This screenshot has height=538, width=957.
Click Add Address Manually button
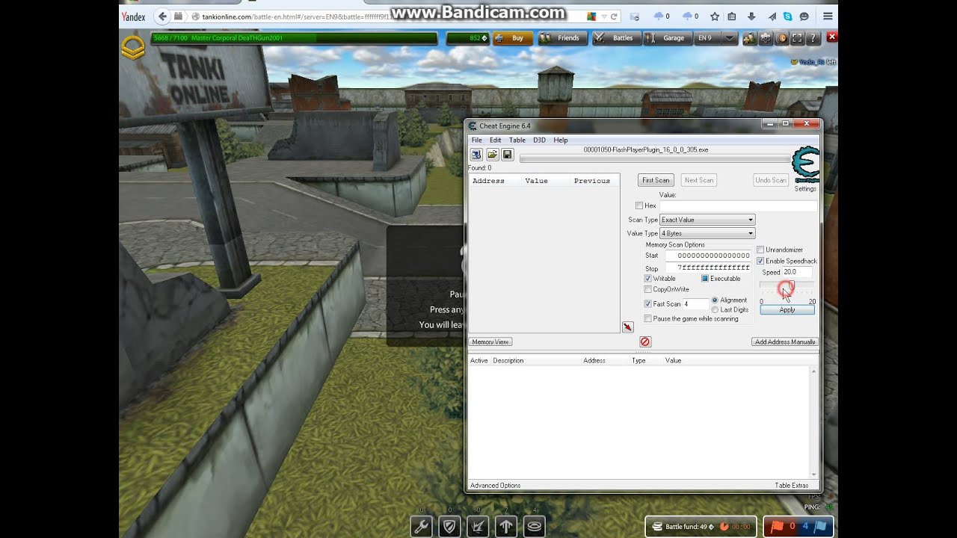coord(785,341)
